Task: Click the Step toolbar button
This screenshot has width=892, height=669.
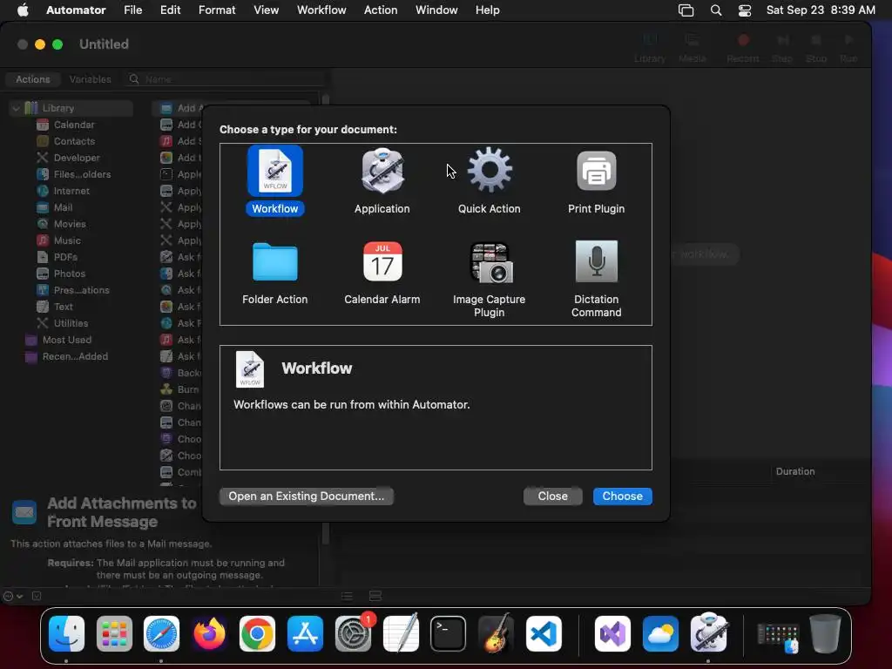Action: [782, 48]
